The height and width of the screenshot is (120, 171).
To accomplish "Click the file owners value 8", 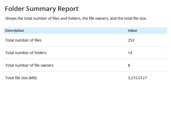I will coord(129,65).
